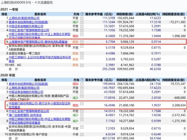Open the 上海景林资产管理有限公司-景林优选私募基金 link
187x140 pixels.
tap(38, 42)
